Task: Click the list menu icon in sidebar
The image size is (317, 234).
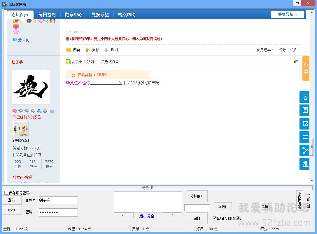Action: (305, 137)
